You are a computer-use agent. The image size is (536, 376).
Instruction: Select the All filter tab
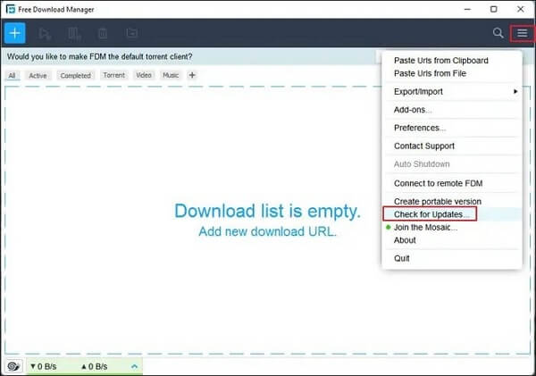click(x=12, y=76)
